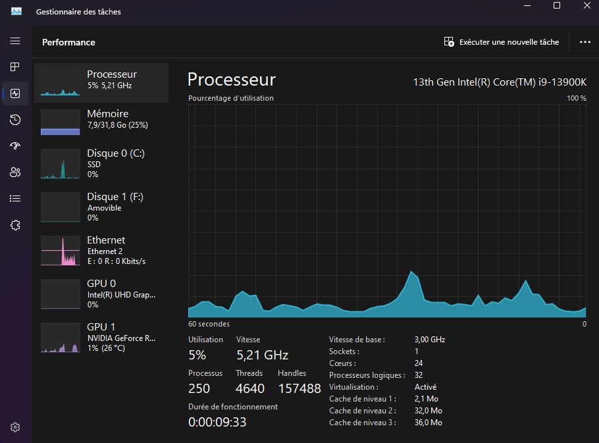Minimize the Task Manager window
This screenshot has height=443, width=599.
(x=527, y=5)
